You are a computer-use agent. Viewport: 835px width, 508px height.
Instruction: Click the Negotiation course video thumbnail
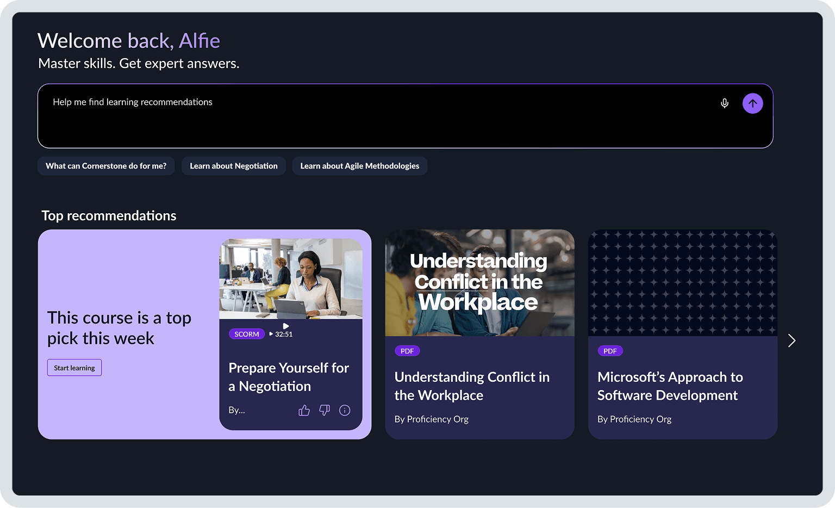[x=290, y=278]
